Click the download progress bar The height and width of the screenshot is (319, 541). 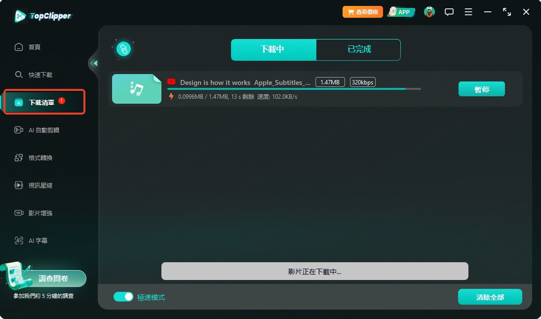coord(294,89)
